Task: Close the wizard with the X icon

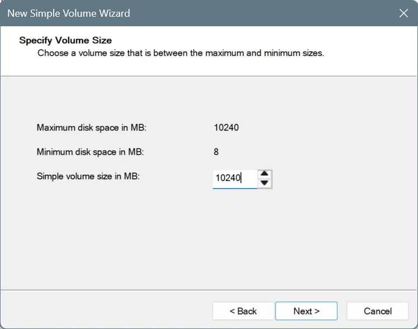Action: [403, 13]
